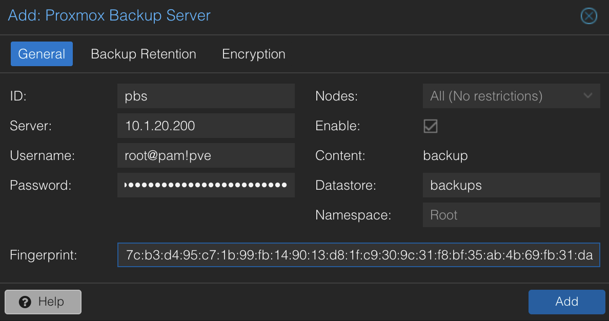Click the Add button
Viewport: 609px width, 321px height.
tap(566, 302)
